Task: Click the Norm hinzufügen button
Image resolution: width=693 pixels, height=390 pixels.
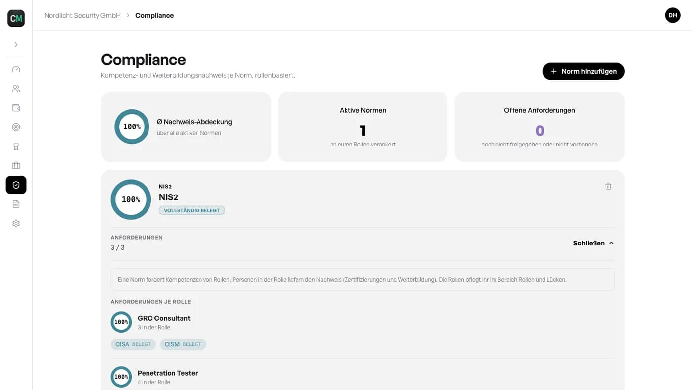Action: 583,71
